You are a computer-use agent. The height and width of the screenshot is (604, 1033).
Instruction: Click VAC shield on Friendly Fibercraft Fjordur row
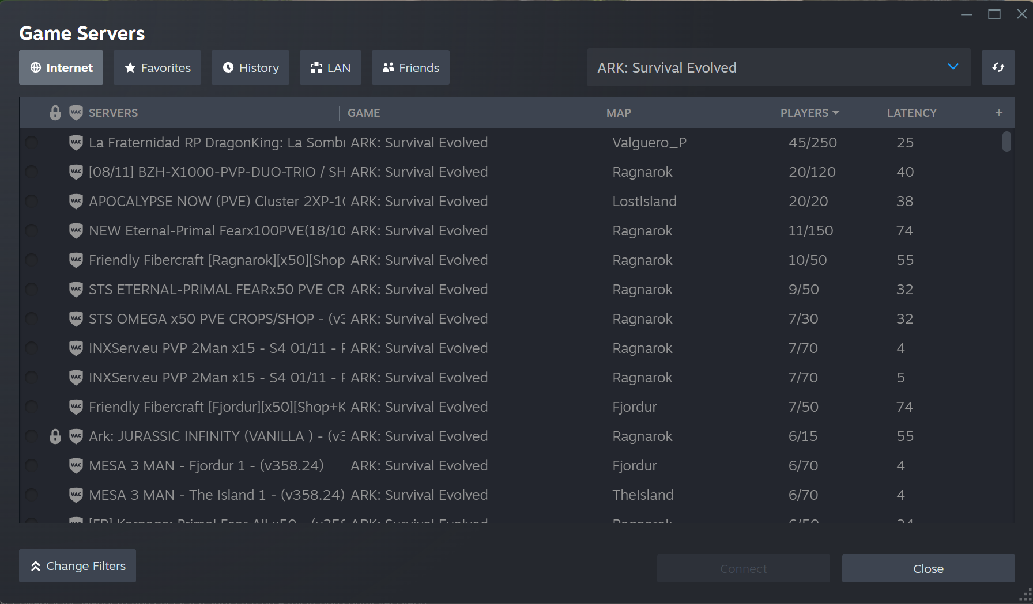[76, 407]
